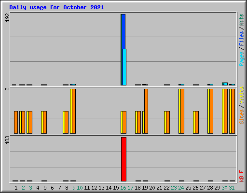247x193 pixels.
Task: Click day label 20 on the x-axis
Action: point(152,188)
